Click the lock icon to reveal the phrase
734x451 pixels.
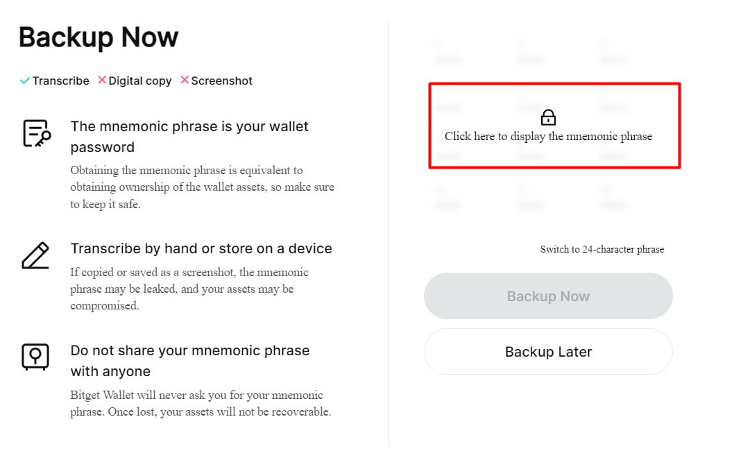(x=548, y=117)
